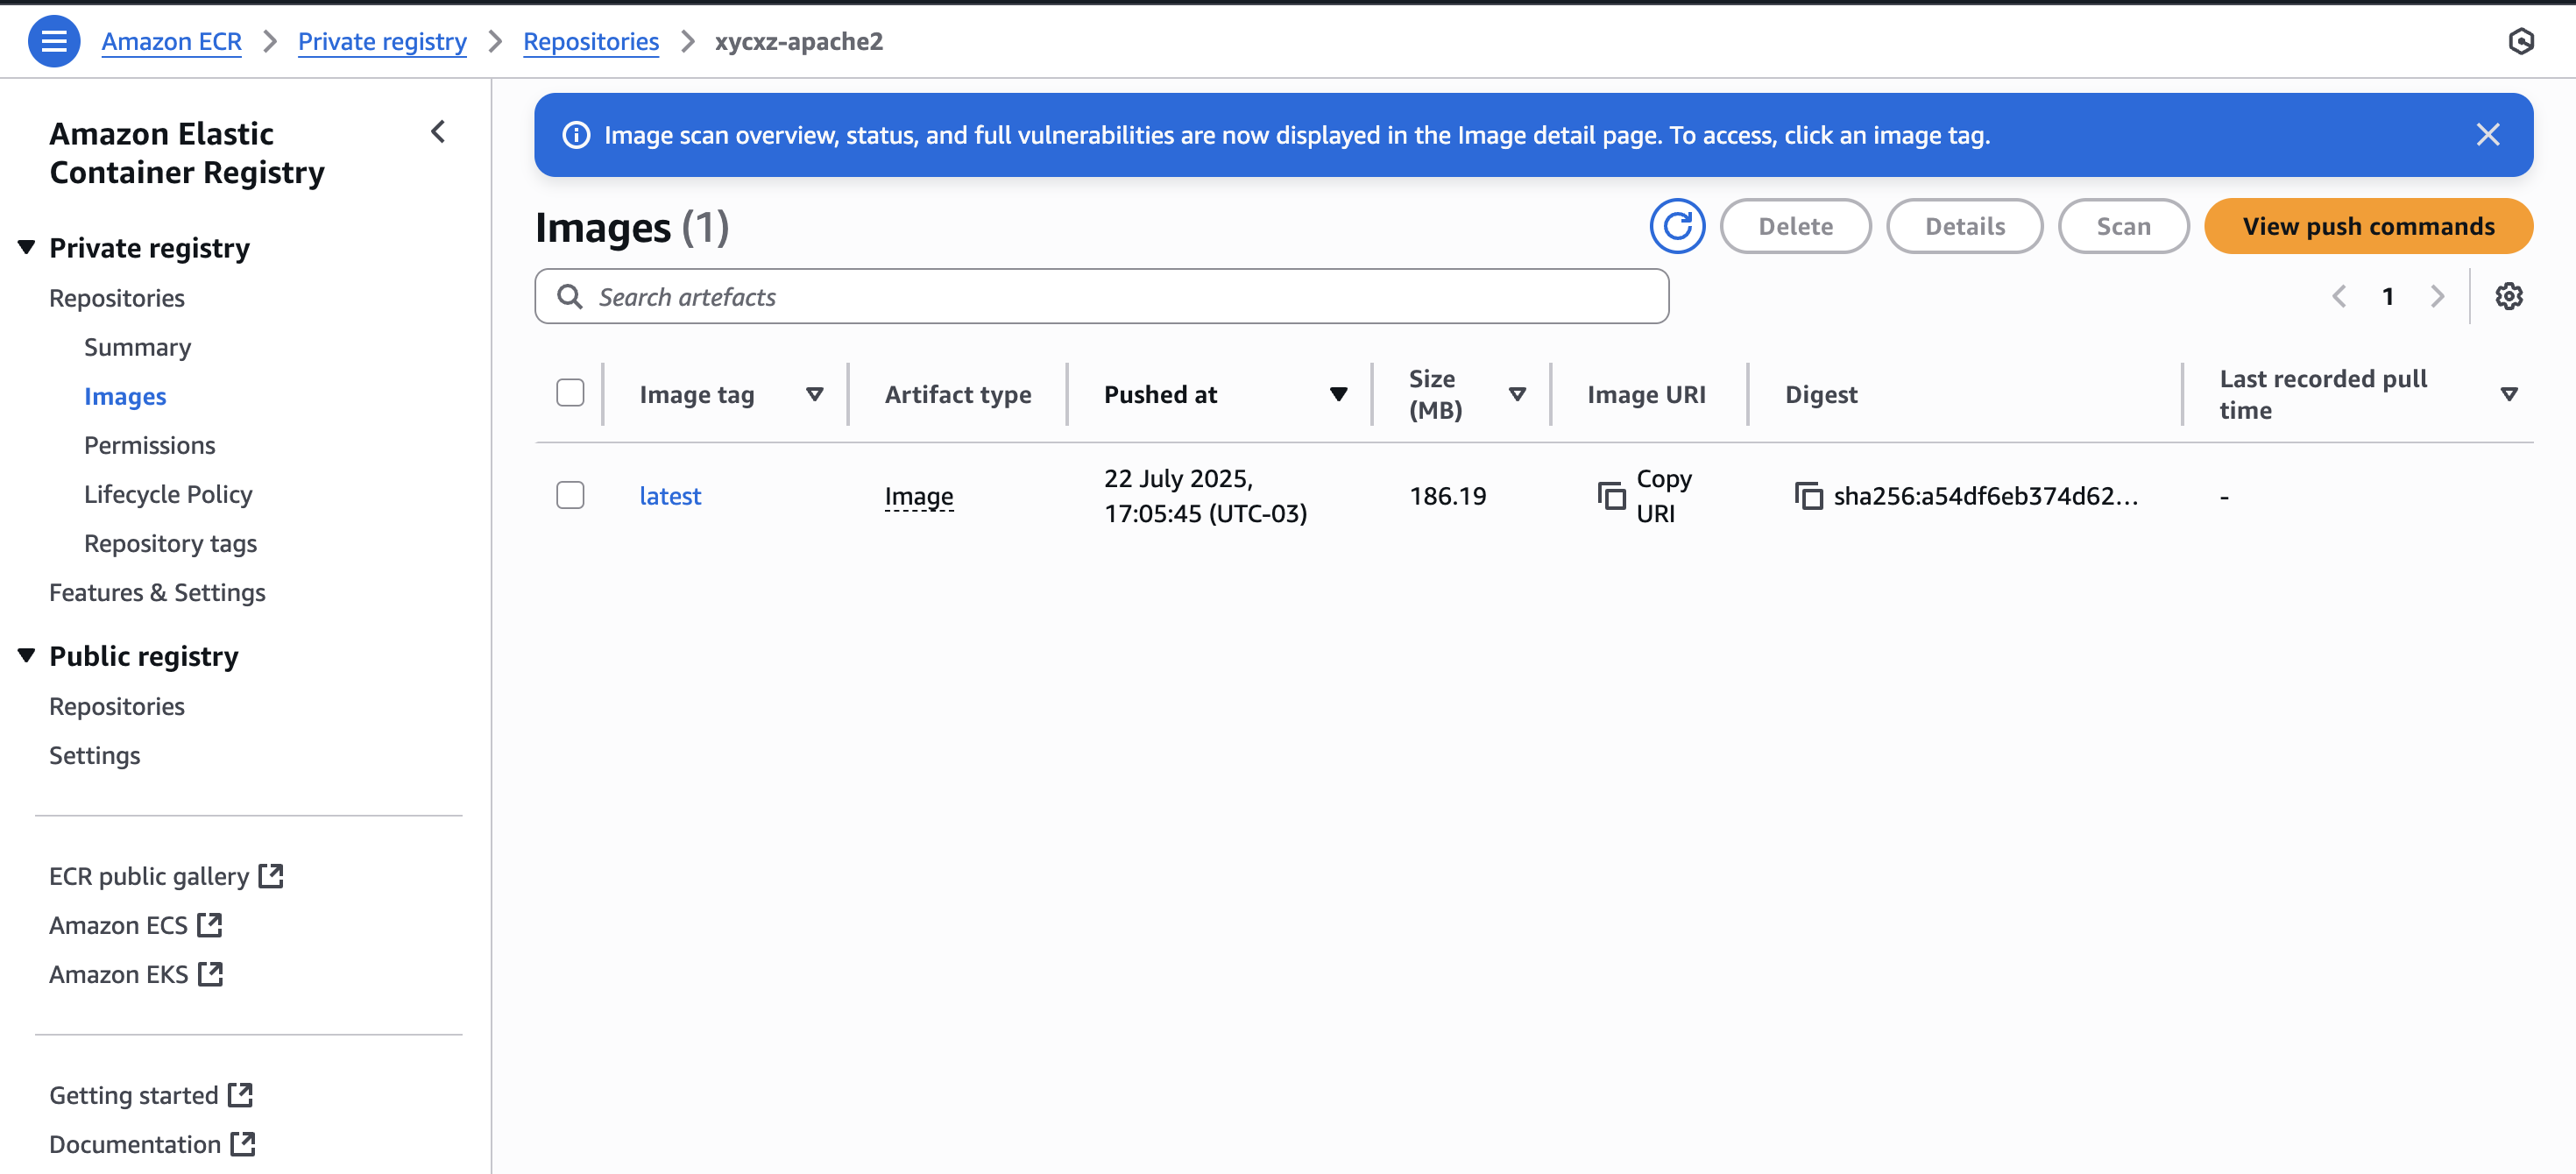The width and height of the screenshot is (2576, 1174).
Task: Select all images with header checkbox
Action: pos(570,393)
